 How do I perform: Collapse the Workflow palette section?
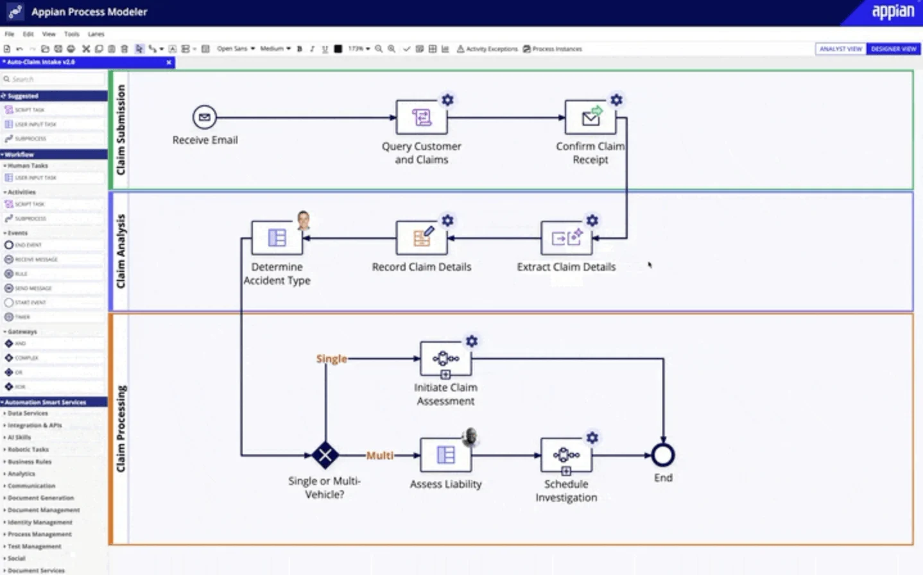click(x=54, y=154)
